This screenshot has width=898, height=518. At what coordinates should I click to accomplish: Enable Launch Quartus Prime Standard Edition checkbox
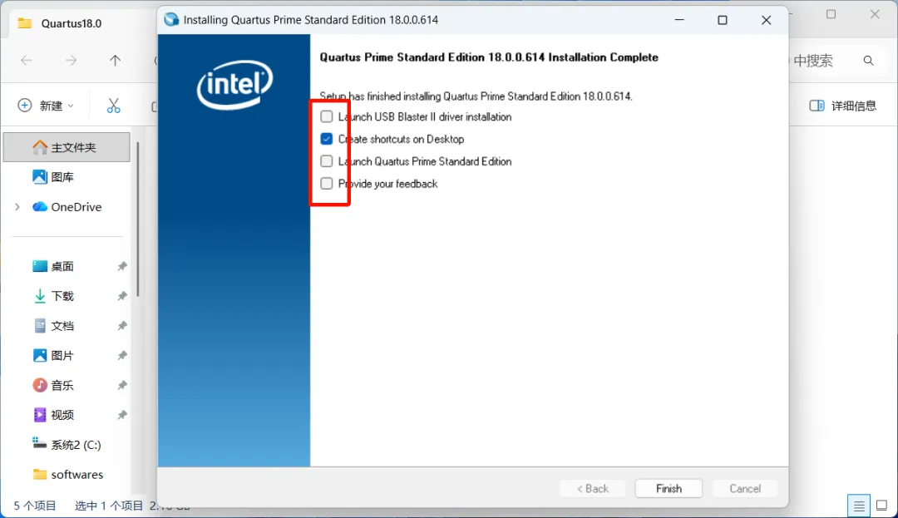(x=327, y=161)
